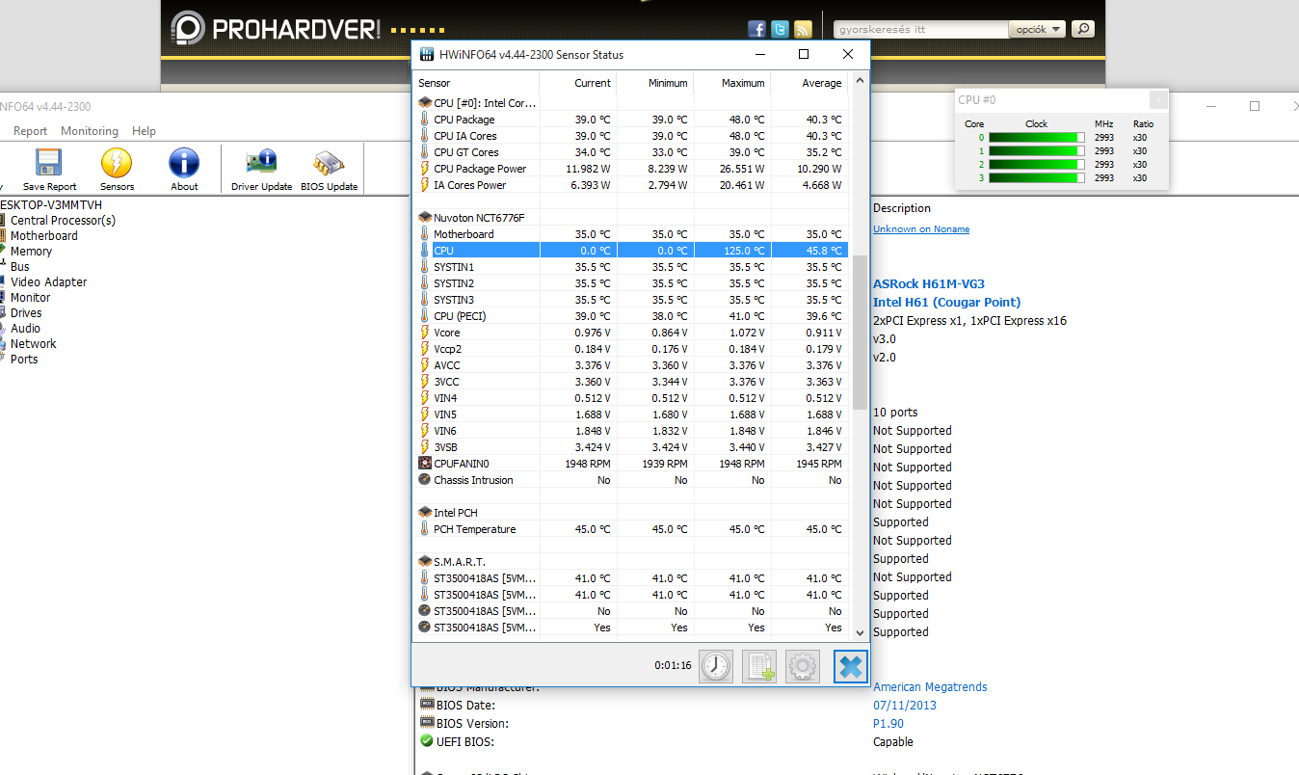Select the CPU (PECI) sensor row
The image size is (1299, 775).
(x=632, y=316)
